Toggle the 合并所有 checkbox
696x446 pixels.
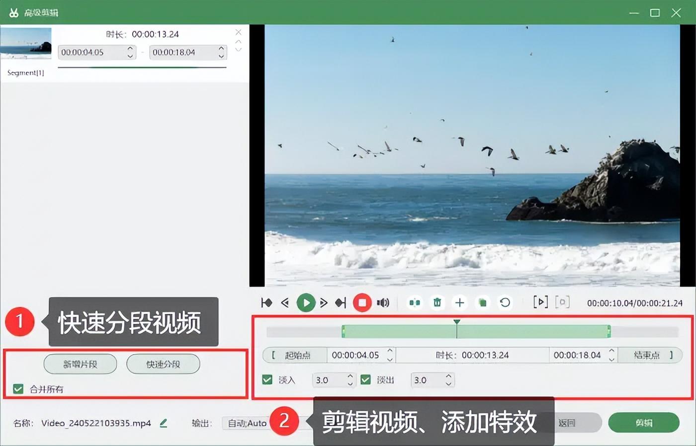[x=18, y=389]
